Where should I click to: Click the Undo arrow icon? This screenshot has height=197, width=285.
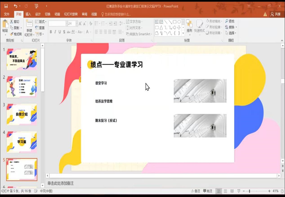(x=15, y=6)
